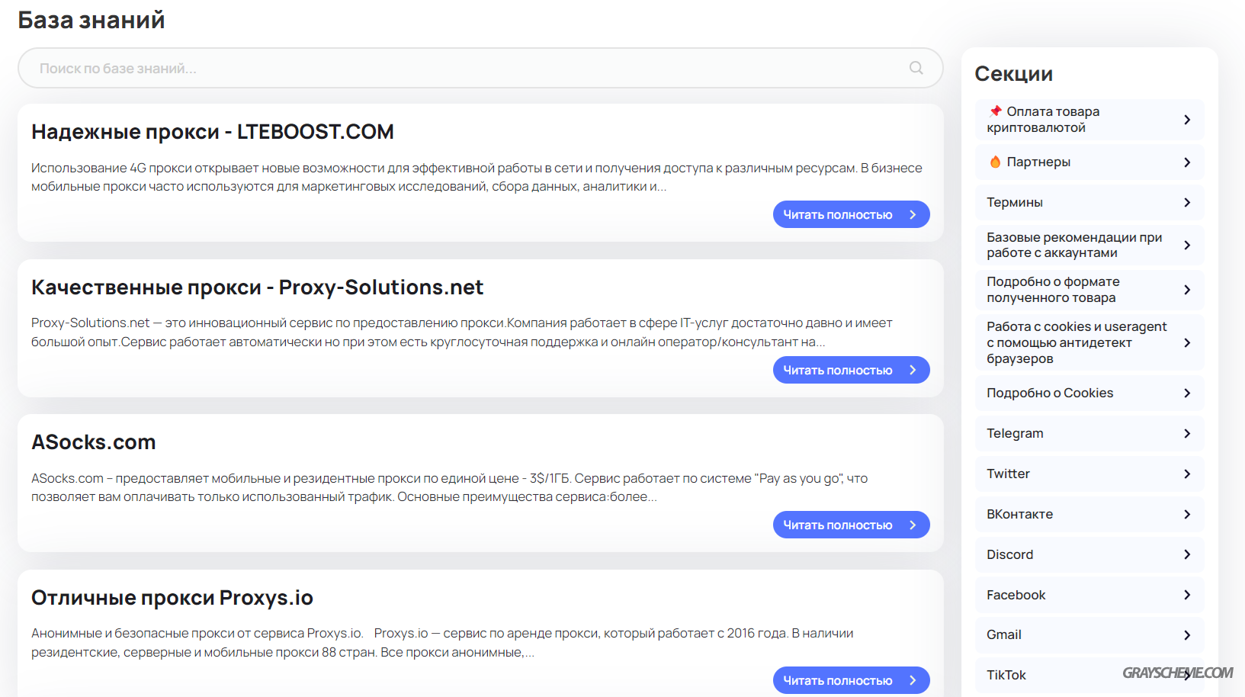Read the full ASocks.com article

pyautogui.click(x=851, y=525)
